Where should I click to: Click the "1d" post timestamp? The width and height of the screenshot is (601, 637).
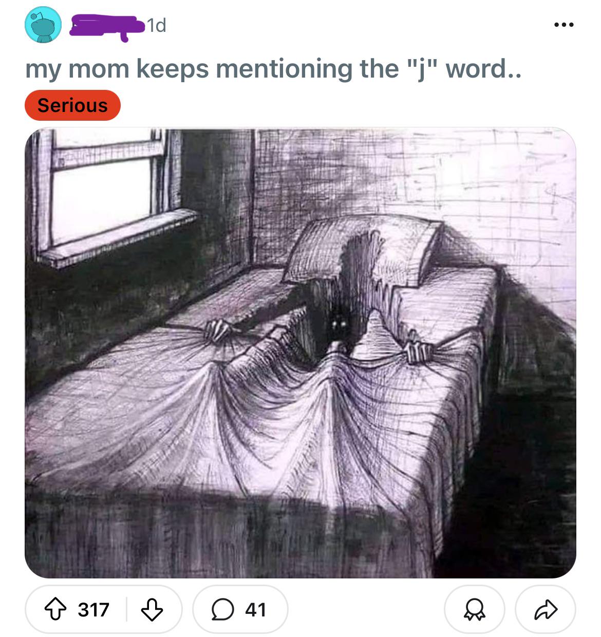(156, 25)
